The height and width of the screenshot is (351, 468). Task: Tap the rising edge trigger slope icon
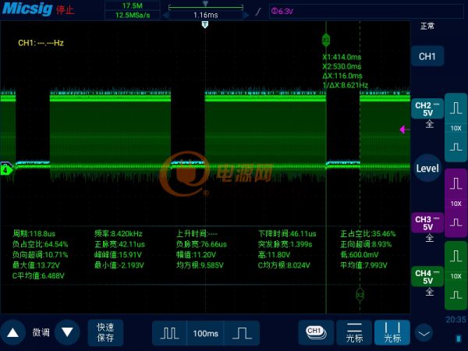point(258,12)
